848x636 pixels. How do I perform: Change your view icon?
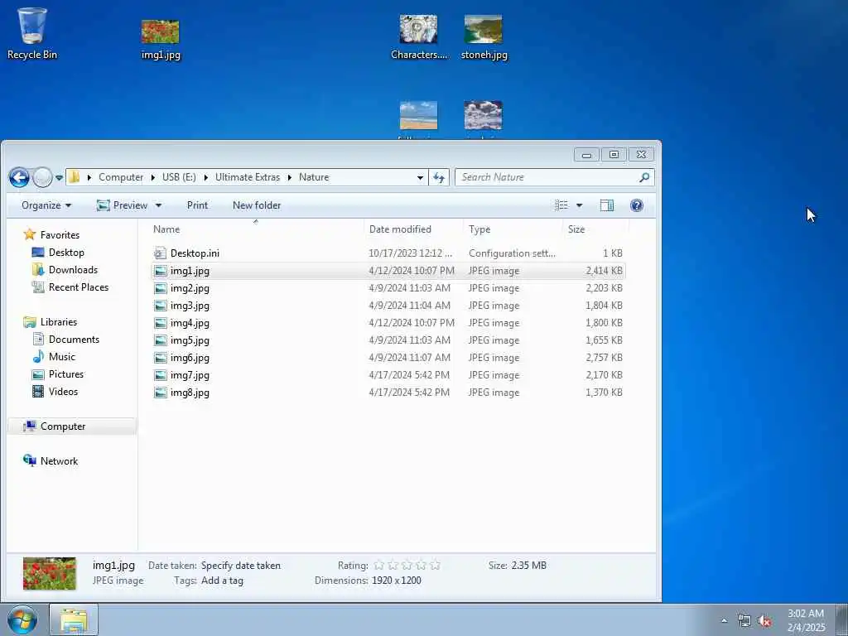(561, 205)
